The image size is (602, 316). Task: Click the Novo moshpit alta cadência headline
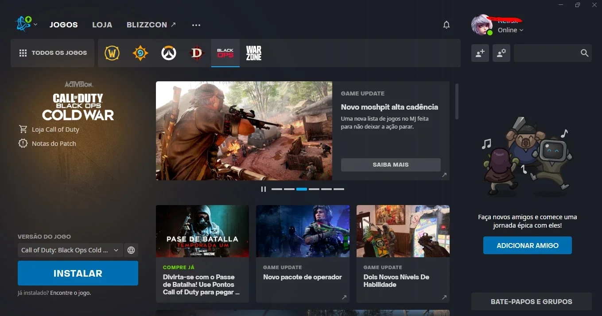pyautogui.click(x=389, y=107)
